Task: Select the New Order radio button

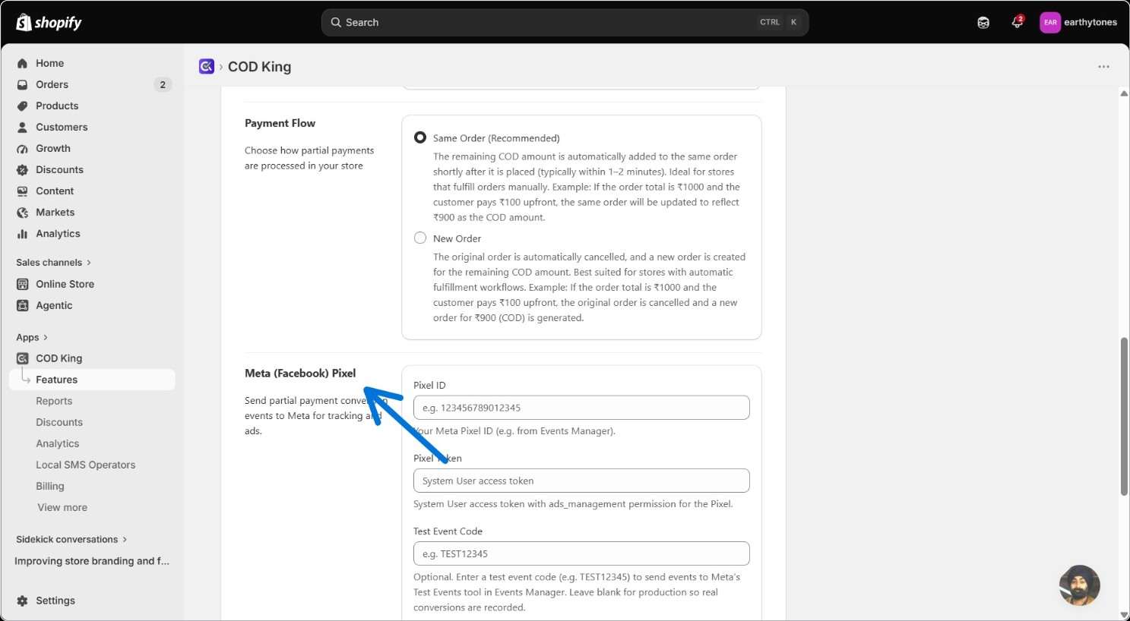Action: click(x=420, y=238)
